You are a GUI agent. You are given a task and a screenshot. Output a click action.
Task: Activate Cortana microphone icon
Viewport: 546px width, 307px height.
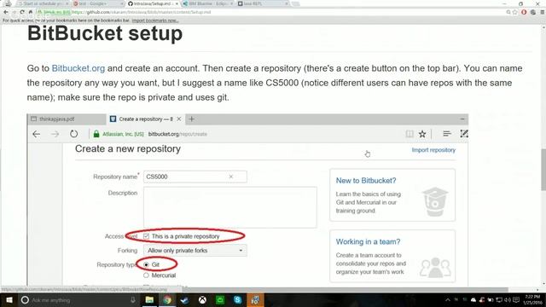(x=133, y=299)
